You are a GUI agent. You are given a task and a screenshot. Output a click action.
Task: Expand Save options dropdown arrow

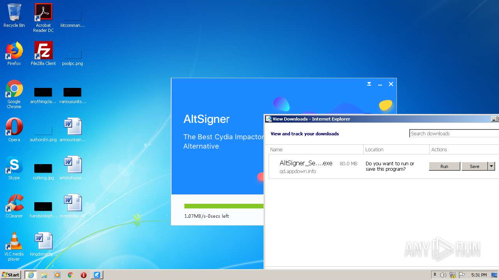pos(491,166)
